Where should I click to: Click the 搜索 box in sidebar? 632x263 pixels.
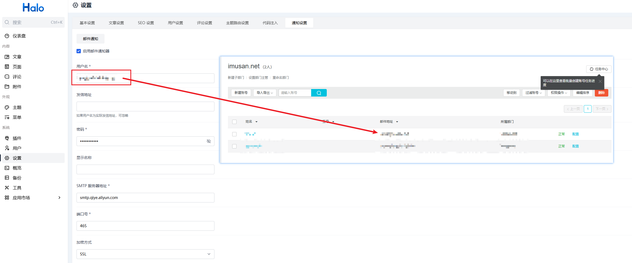[x=33, y=22]
